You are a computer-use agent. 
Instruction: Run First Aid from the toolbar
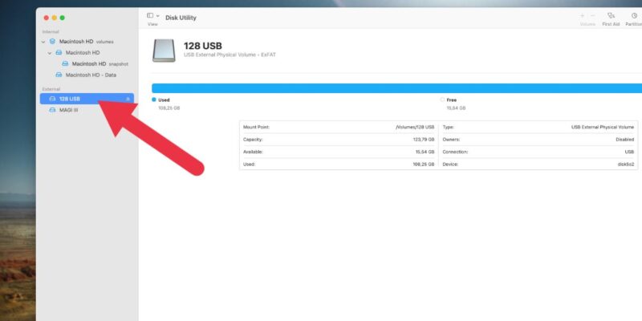point(611,18)
